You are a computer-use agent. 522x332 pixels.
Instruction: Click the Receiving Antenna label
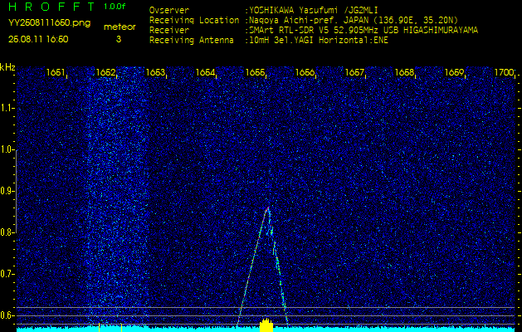[x=192, y=41]
